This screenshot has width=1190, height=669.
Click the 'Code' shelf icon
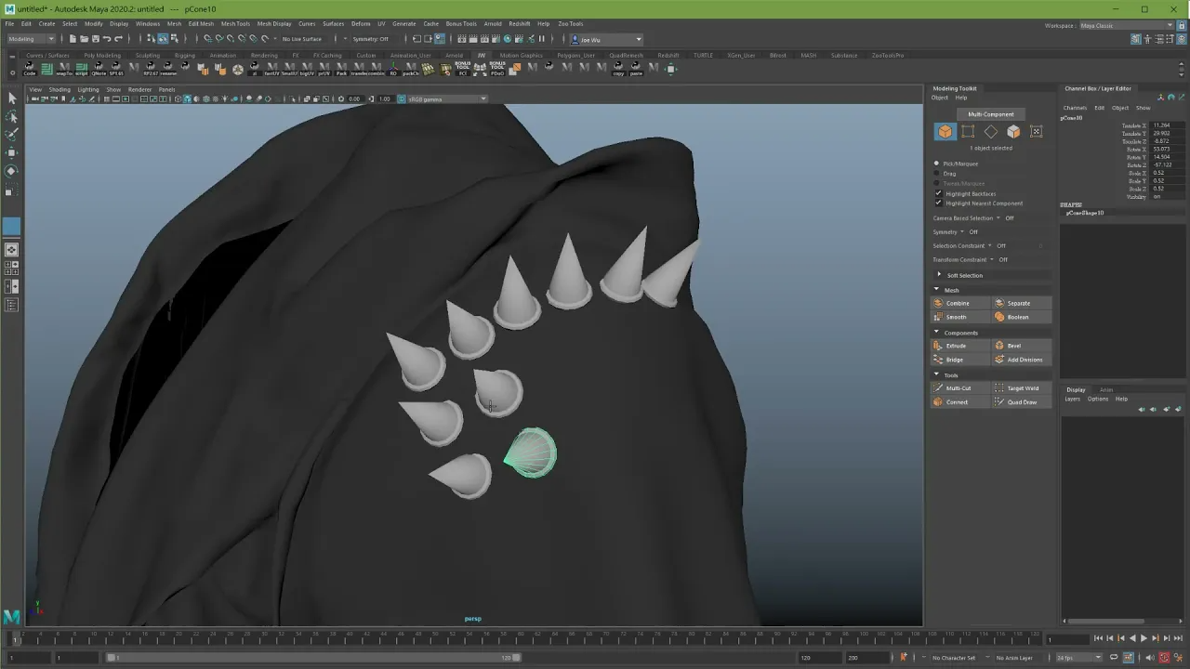pyautogui.click(x=30, y=69)
